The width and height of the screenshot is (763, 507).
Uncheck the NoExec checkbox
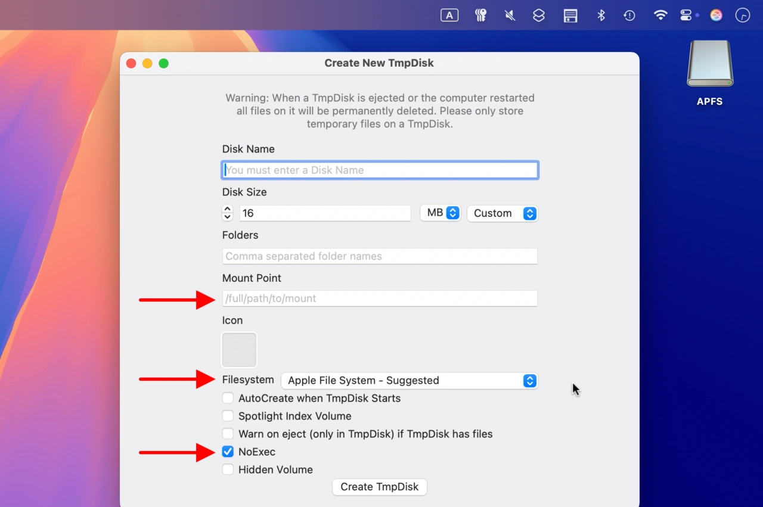[228, 452]
